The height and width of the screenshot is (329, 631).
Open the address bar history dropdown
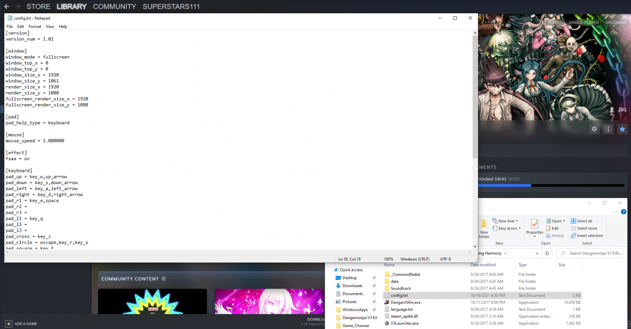click(x=536, y=253)
